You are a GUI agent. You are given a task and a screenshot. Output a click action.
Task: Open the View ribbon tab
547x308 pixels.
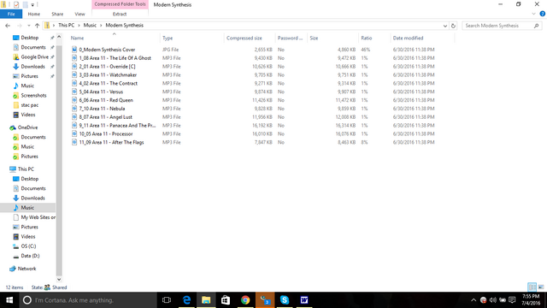[x=79, y=14]
